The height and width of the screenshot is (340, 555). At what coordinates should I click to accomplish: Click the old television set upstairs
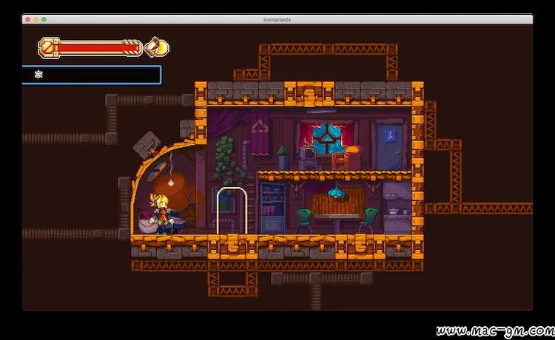point(308,154)
